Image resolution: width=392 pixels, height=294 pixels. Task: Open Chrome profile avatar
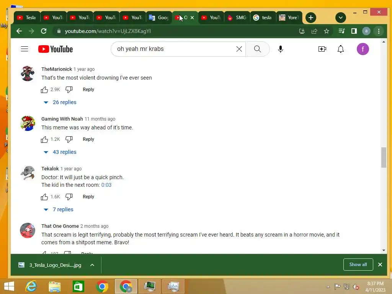coord(366,31)
